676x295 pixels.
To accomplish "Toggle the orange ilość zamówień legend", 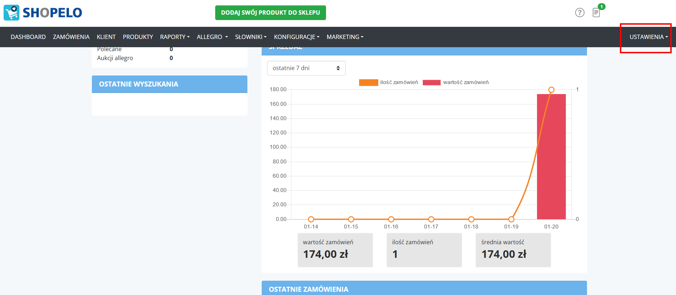I will 369,83.
